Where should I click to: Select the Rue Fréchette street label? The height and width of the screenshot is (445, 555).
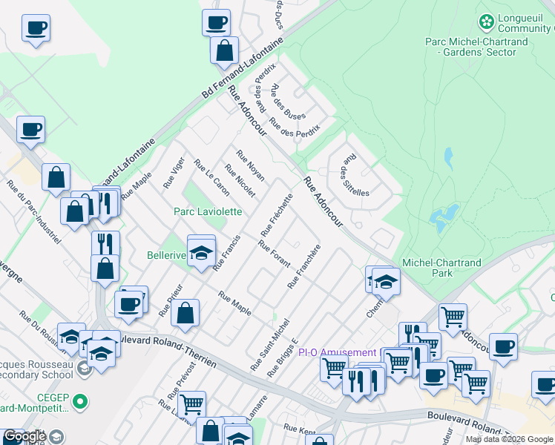(x=277, y=215)
